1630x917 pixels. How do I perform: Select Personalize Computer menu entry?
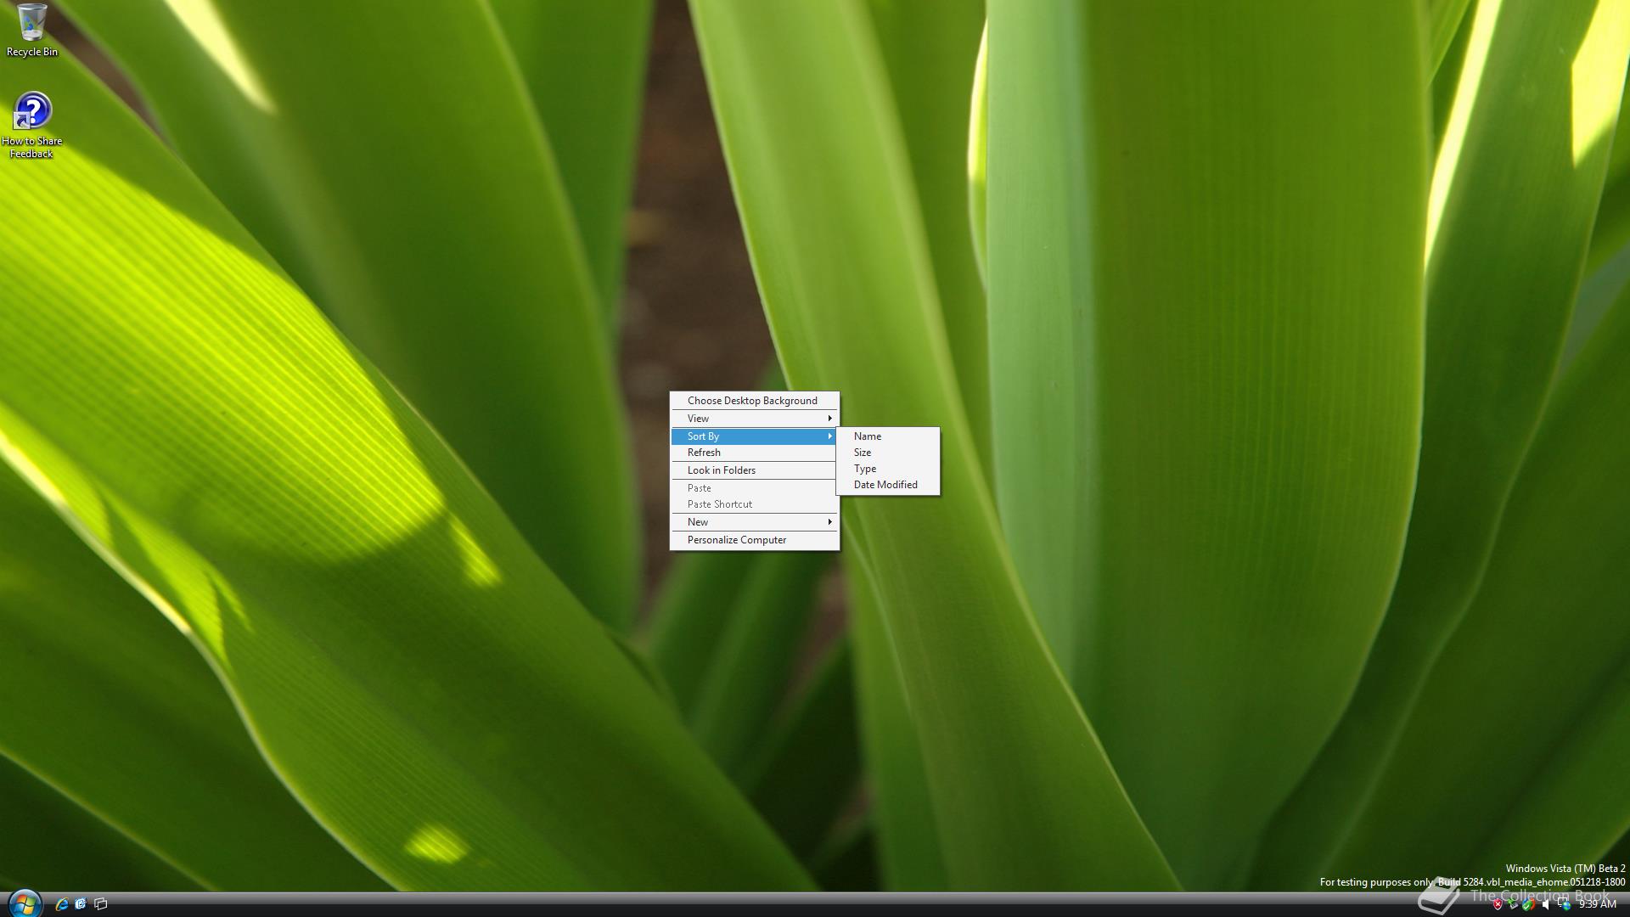coord(737,540)
